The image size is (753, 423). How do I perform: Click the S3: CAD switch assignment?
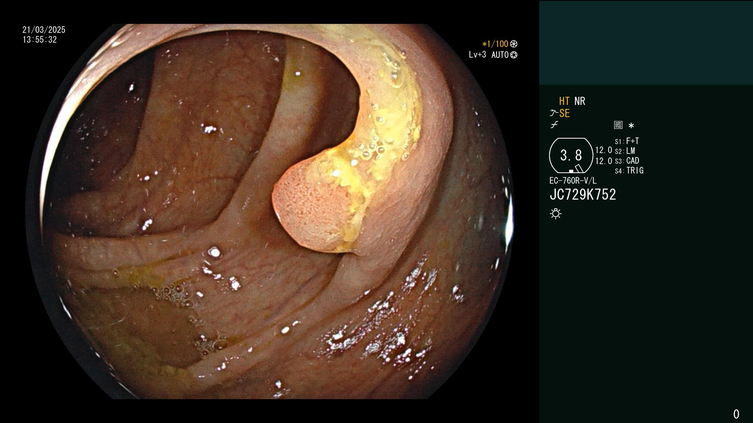point(627,161)
